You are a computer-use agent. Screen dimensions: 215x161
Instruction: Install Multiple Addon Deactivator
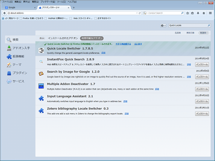click(x=202, y=89)
